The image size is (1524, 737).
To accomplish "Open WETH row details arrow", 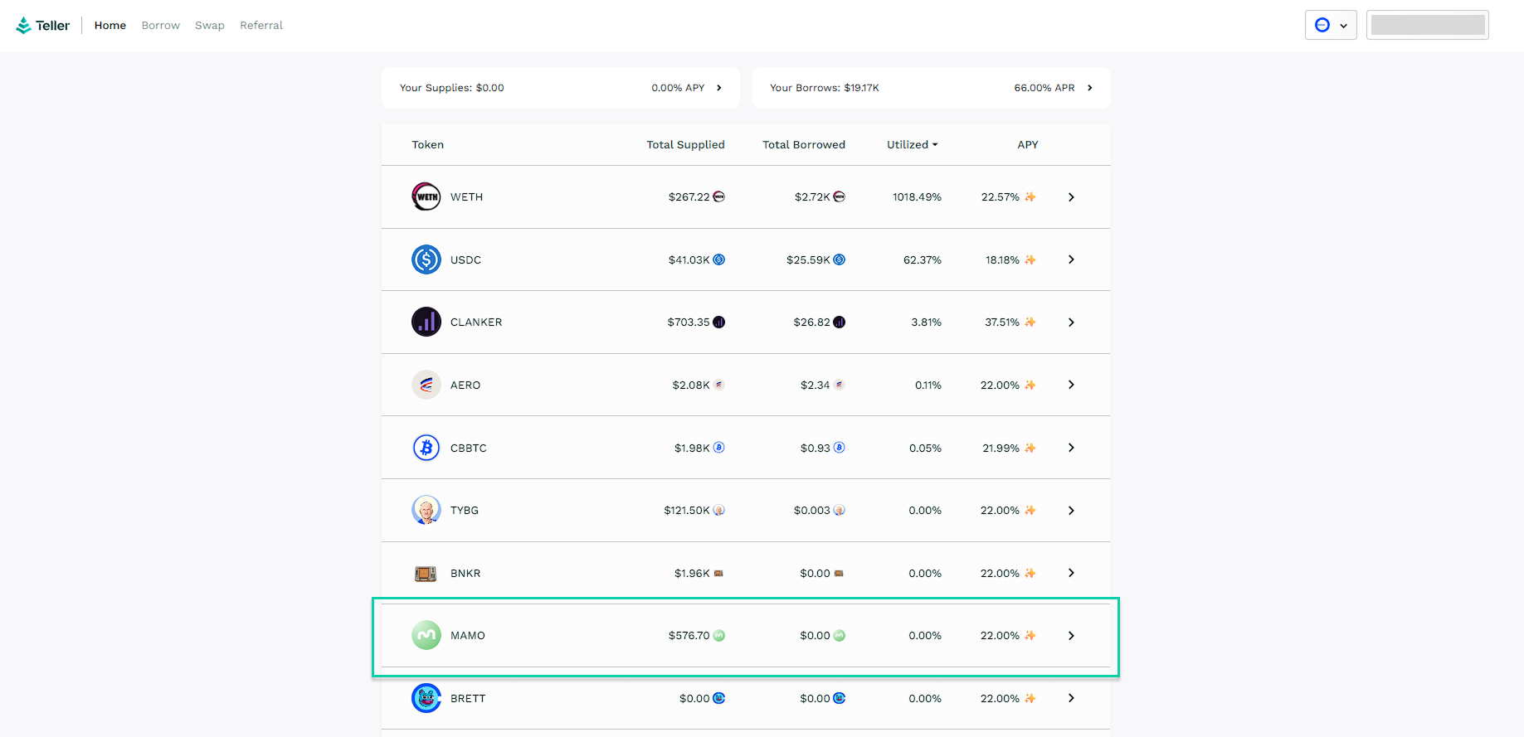I will [x=1071, y=197].
